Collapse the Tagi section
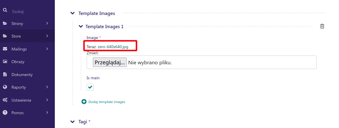The image size is (339, 128). click(x=73, y=122)
